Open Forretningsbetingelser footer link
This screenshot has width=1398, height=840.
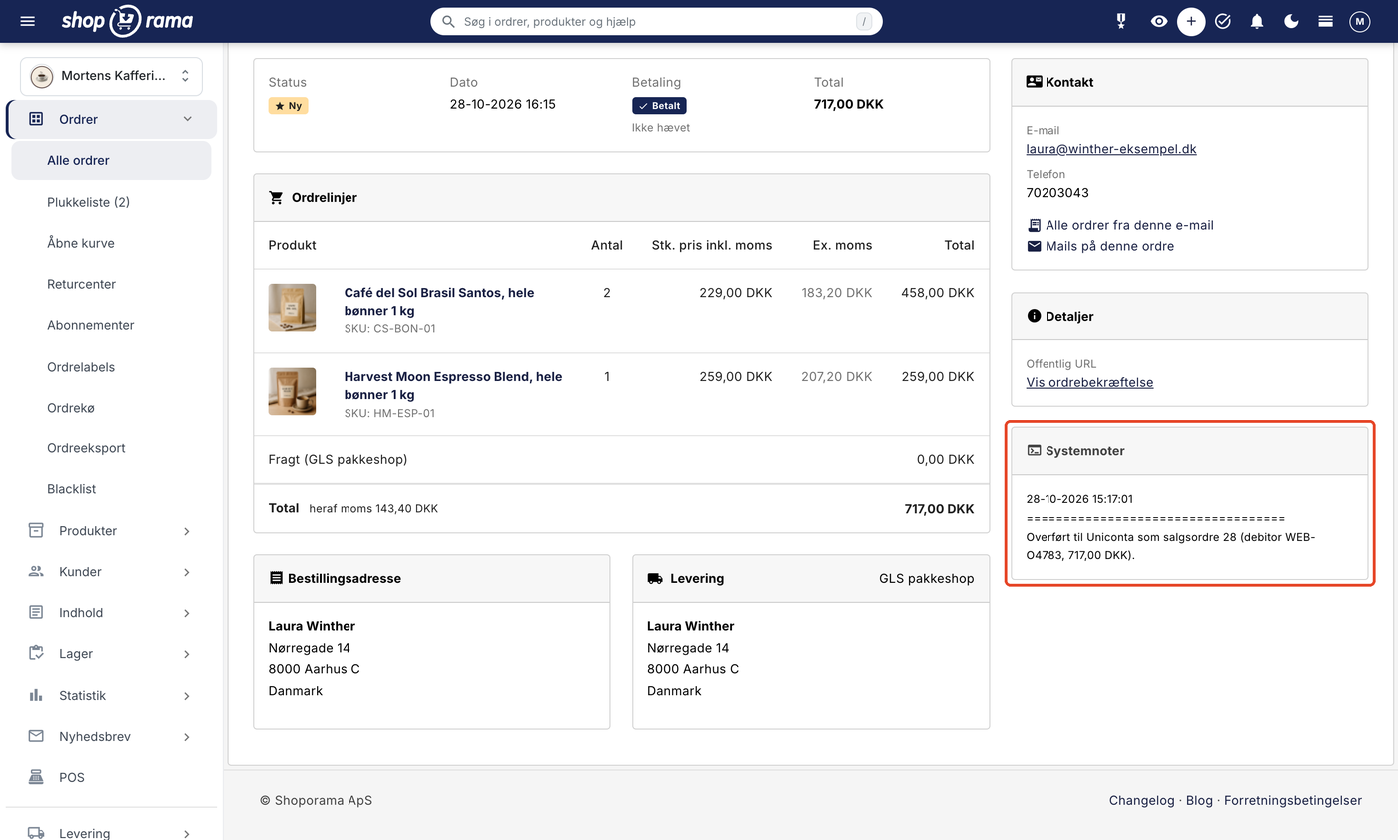tap(1293, 800)
